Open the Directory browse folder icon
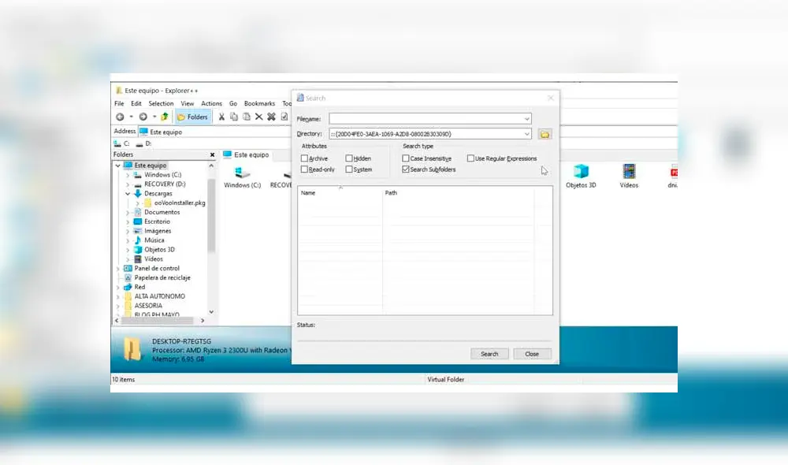The image size is (788, 465). pyautogui.click(x=545, y=133)
